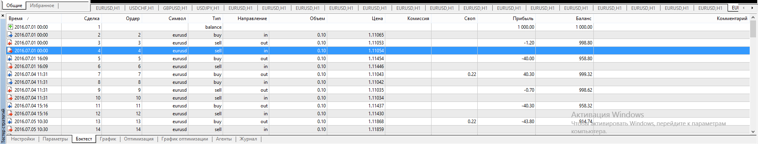Switch to the Общие tab
This screenshot has width=758, height=144.
[14, 6]
